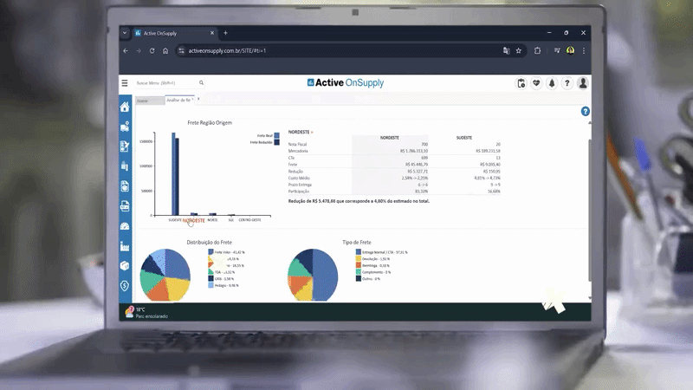Click the notifications bell icon
The image size is (693, 390).
[x=552, y=83]
